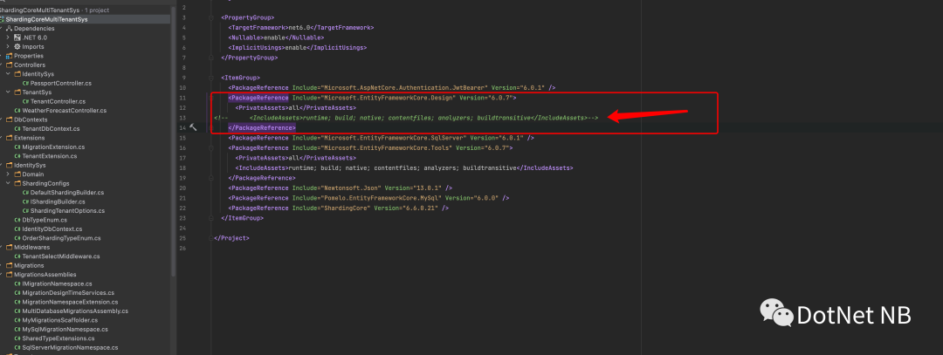The image size is (943, 355).
Task: Click the solution explorer vertical scrollbar
Action: (x=174, y=144)
